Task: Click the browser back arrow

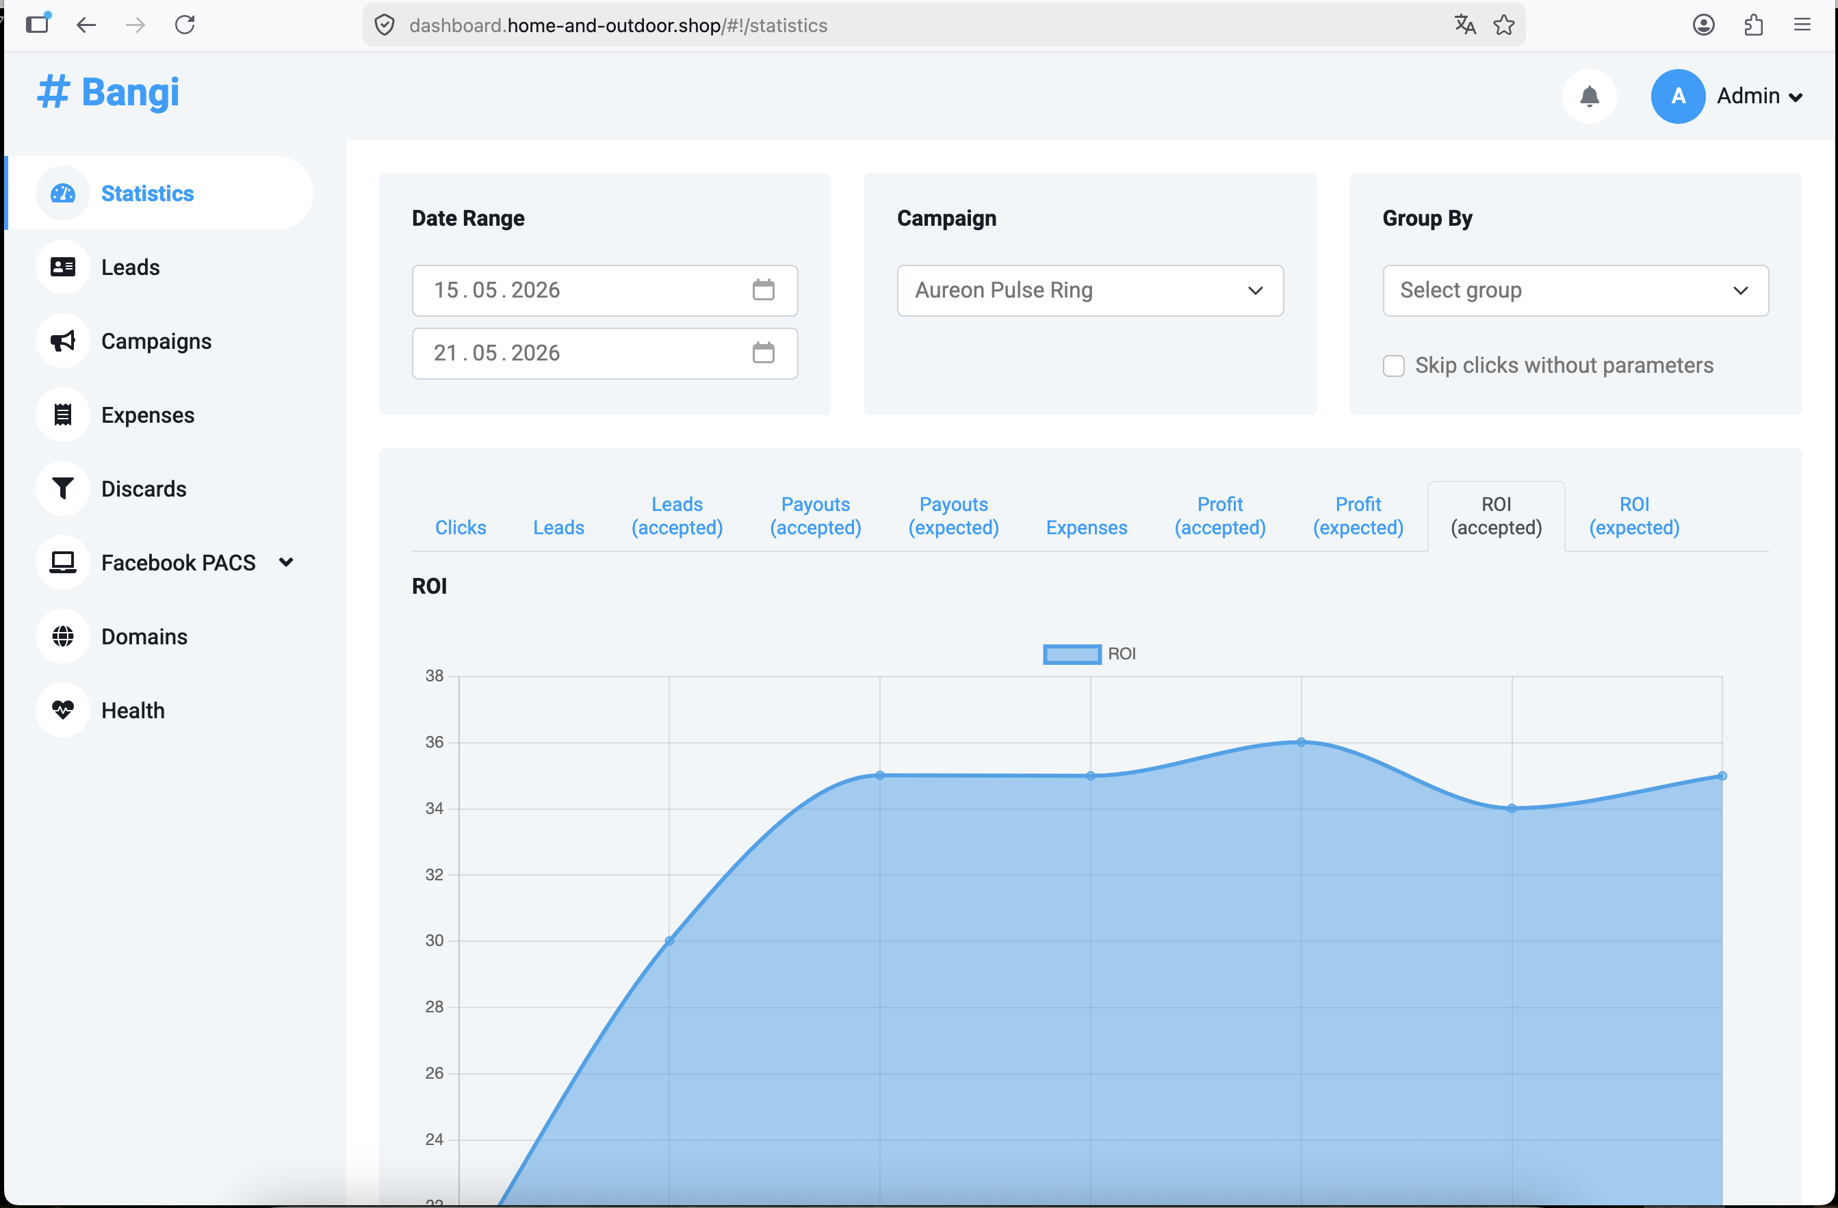Action: click(86, 25)
